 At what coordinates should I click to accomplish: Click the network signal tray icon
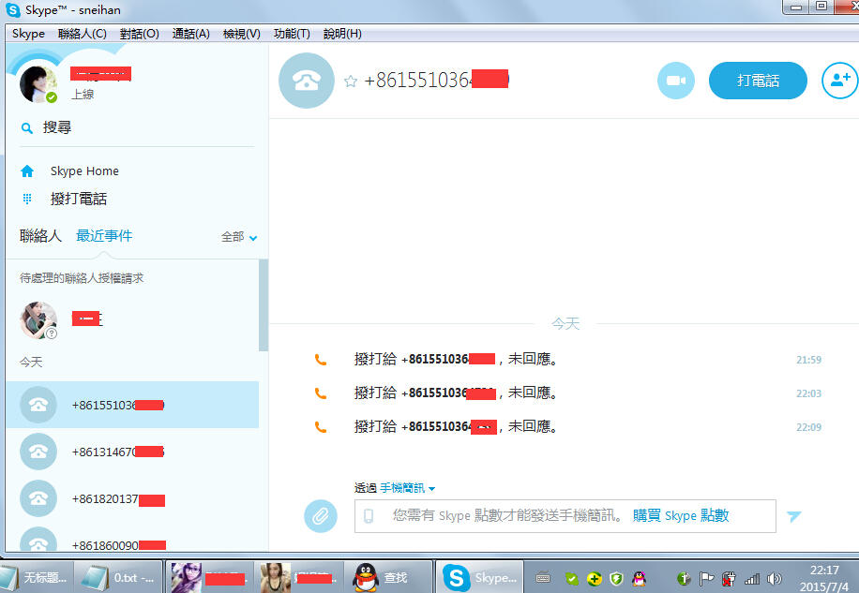point(752,578)
